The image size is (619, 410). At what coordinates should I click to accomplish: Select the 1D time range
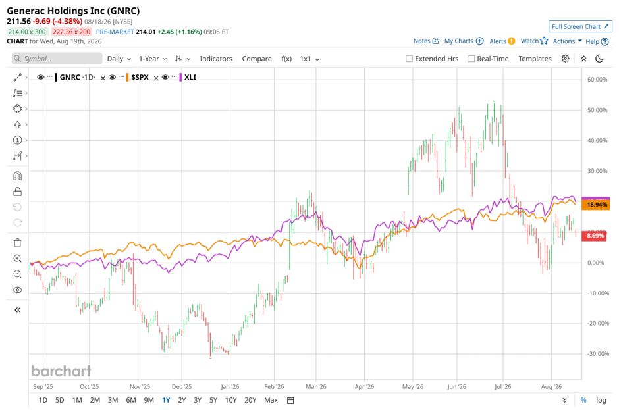pos(43,401)
